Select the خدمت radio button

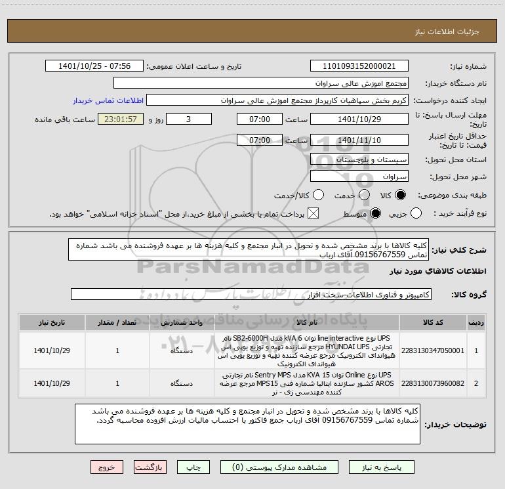[364, 195]
